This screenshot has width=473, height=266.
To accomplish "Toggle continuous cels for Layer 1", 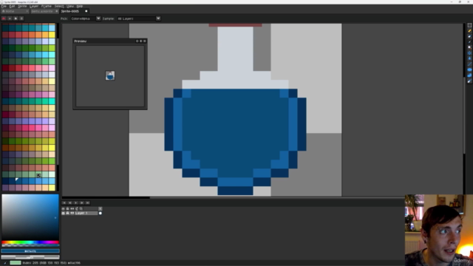I will point(72,214).
